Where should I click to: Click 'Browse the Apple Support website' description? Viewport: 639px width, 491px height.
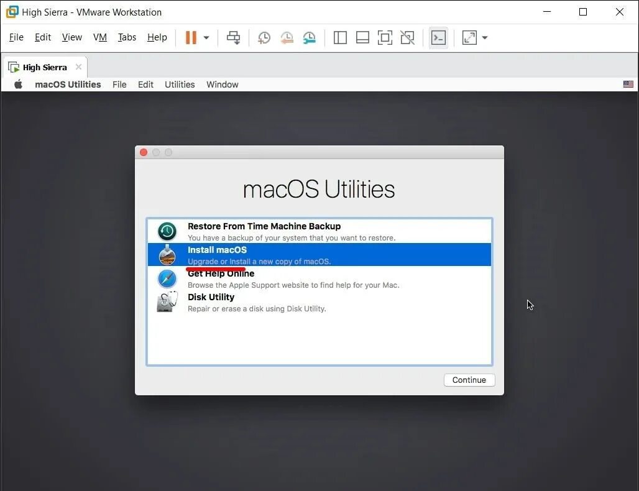[293, 285]
